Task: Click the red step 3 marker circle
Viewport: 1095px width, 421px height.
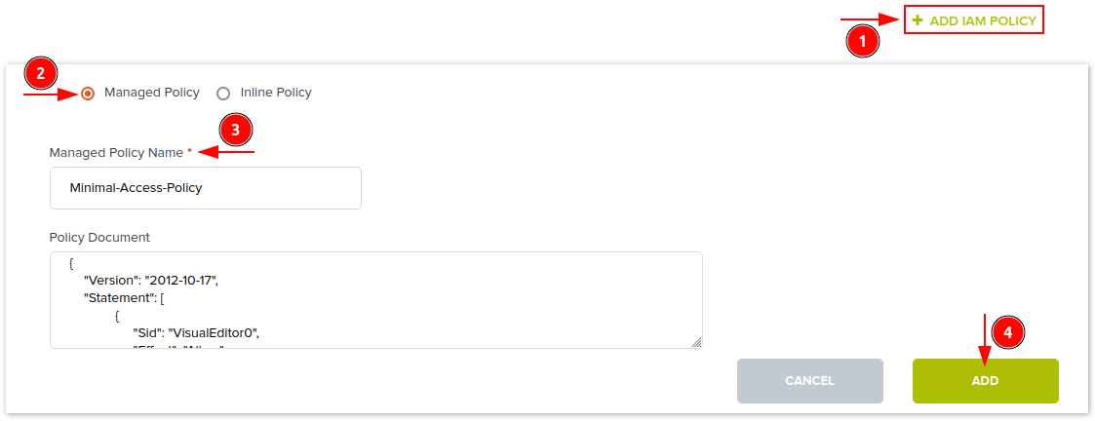Action: pos(235,129)
